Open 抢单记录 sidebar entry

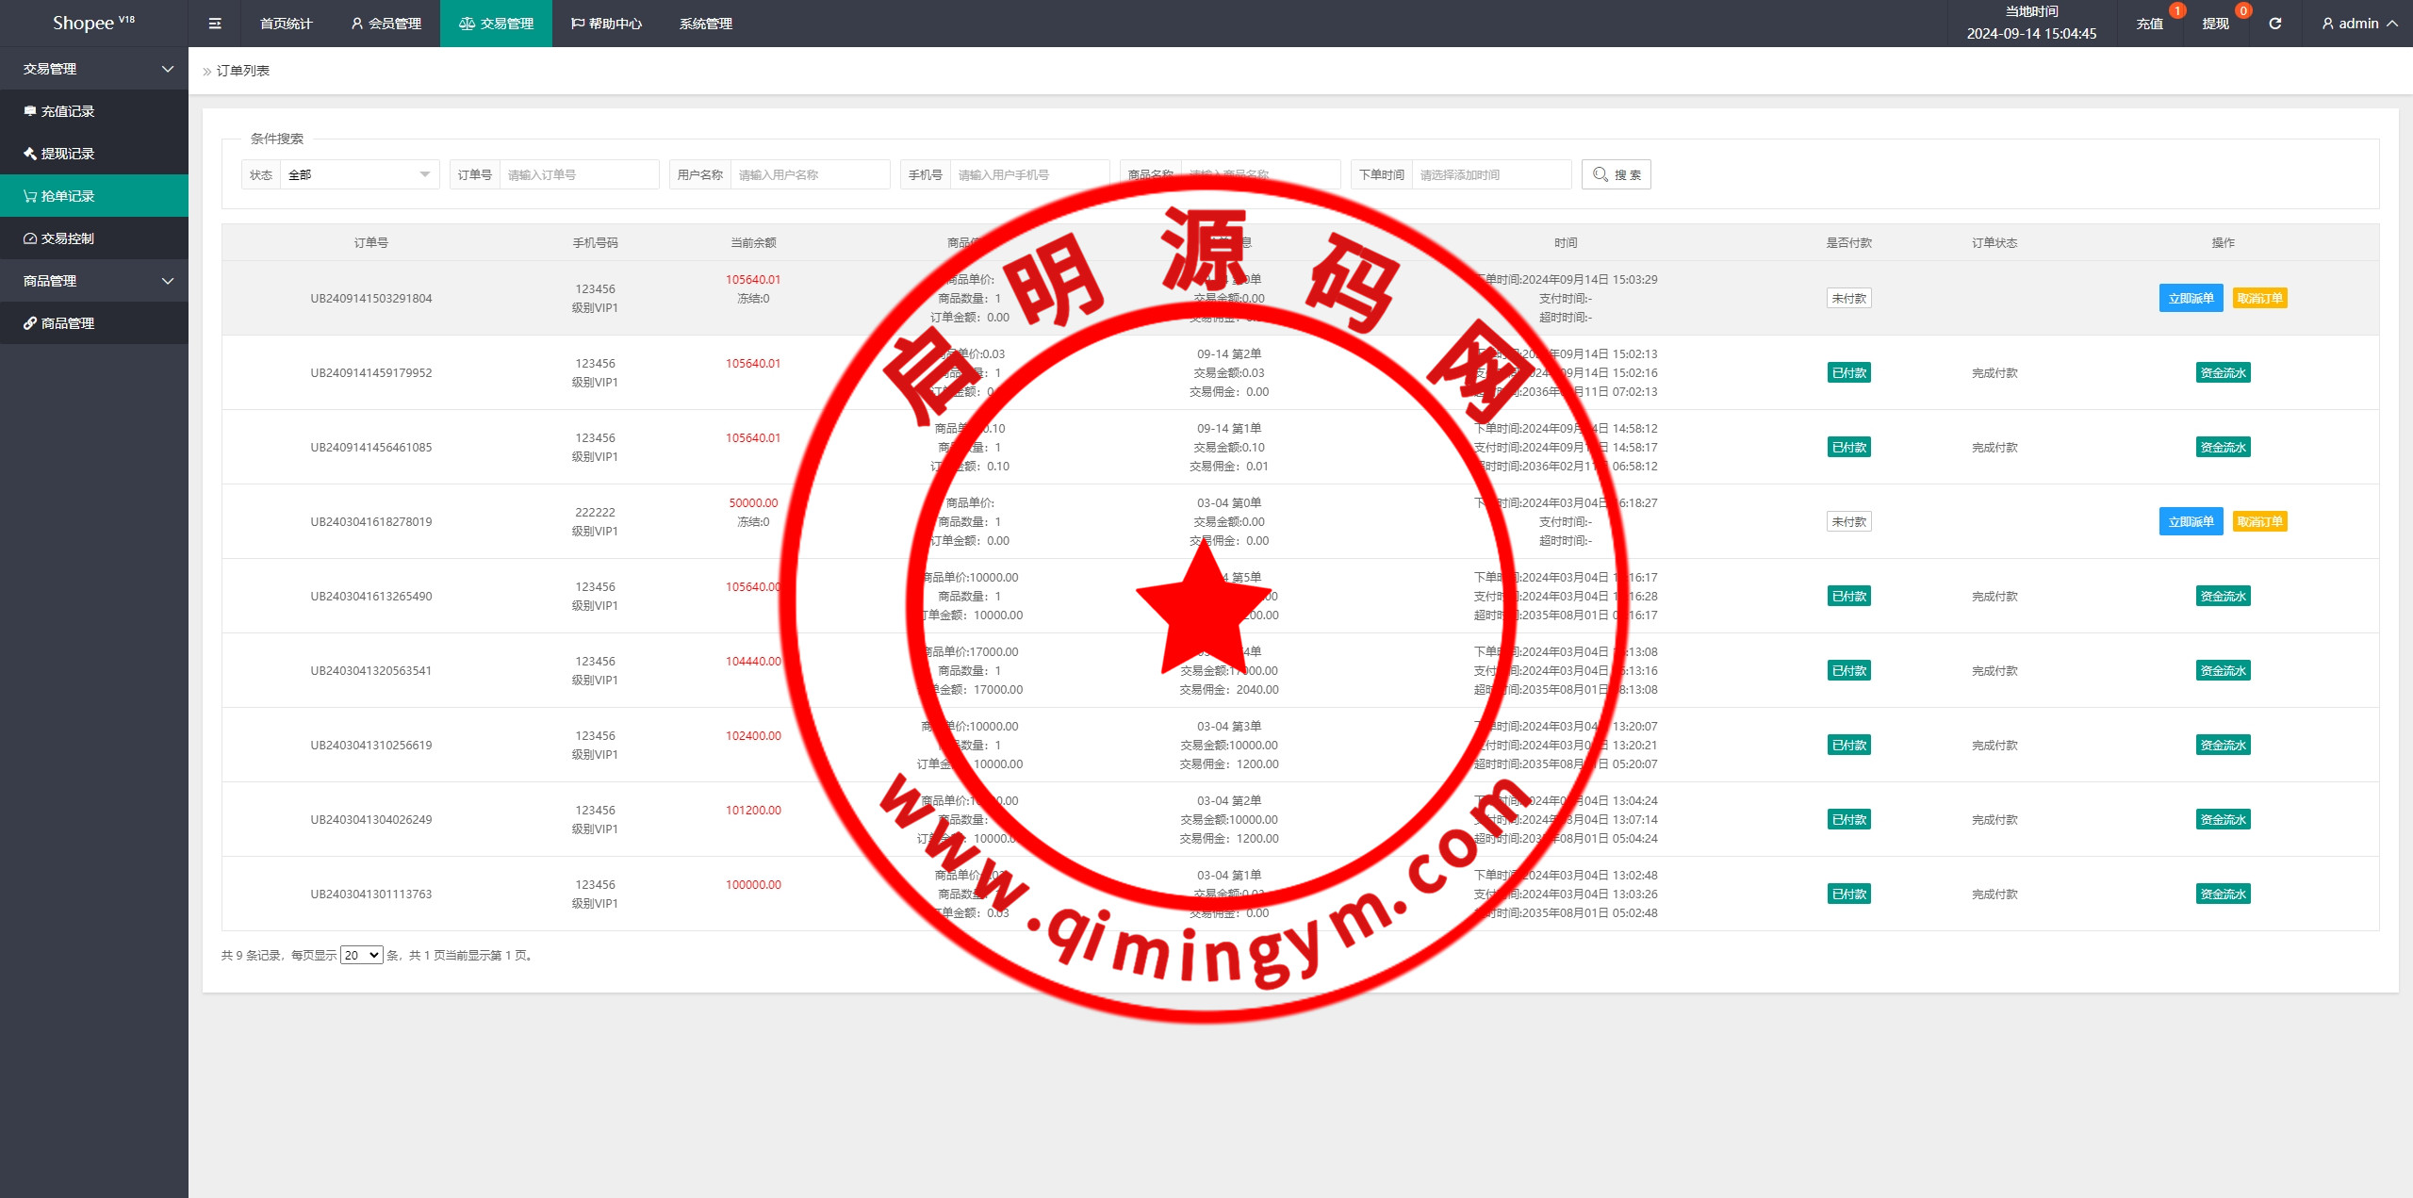click(x=68, y=196)
